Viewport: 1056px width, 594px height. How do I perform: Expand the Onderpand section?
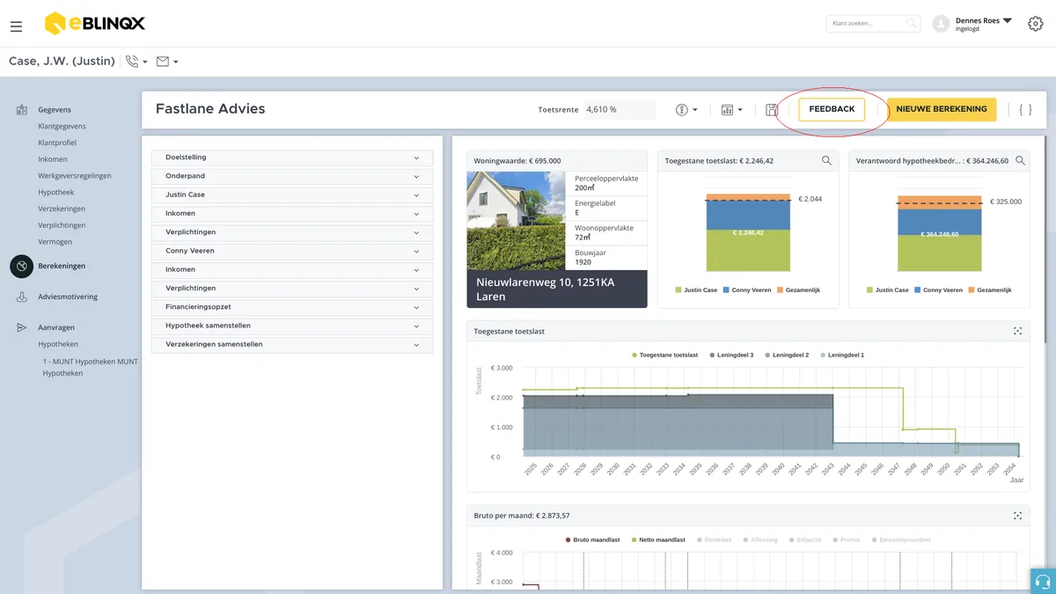(292, 176)
